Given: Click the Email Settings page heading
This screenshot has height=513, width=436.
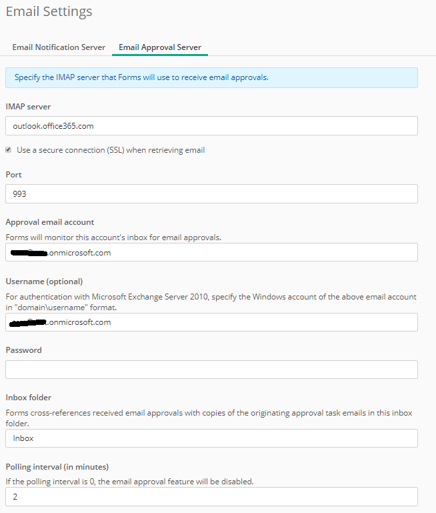Looking at the screenshot, I should pyautogui.click(x=49, y=12).
